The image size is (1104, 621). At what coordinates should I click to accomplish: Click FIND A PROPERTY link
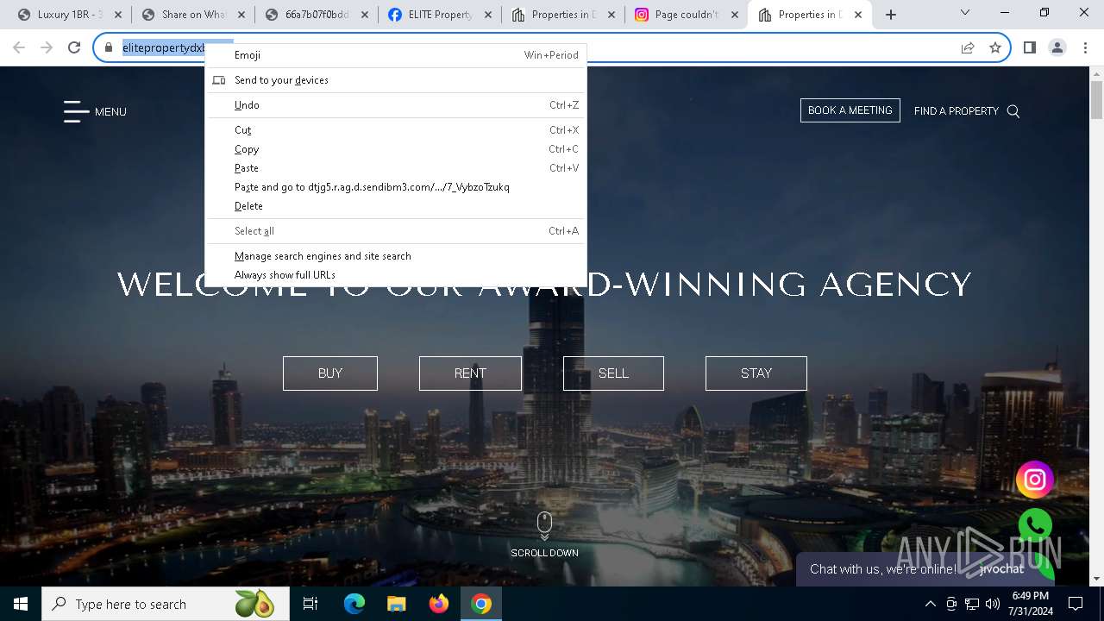[x=956, y=111]
